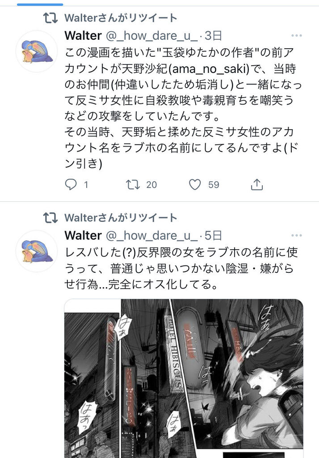
Task: Tap Walter's avatar on the 5日 tweet
Action: point(37,251)
